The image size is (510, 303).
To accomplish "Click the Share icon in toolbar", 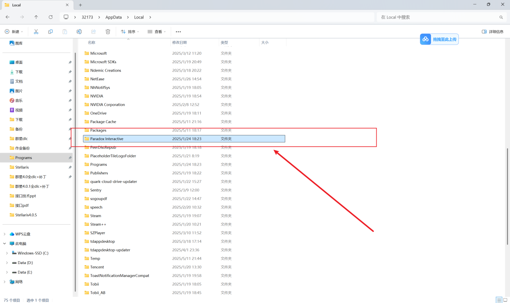I will point(93,31).
